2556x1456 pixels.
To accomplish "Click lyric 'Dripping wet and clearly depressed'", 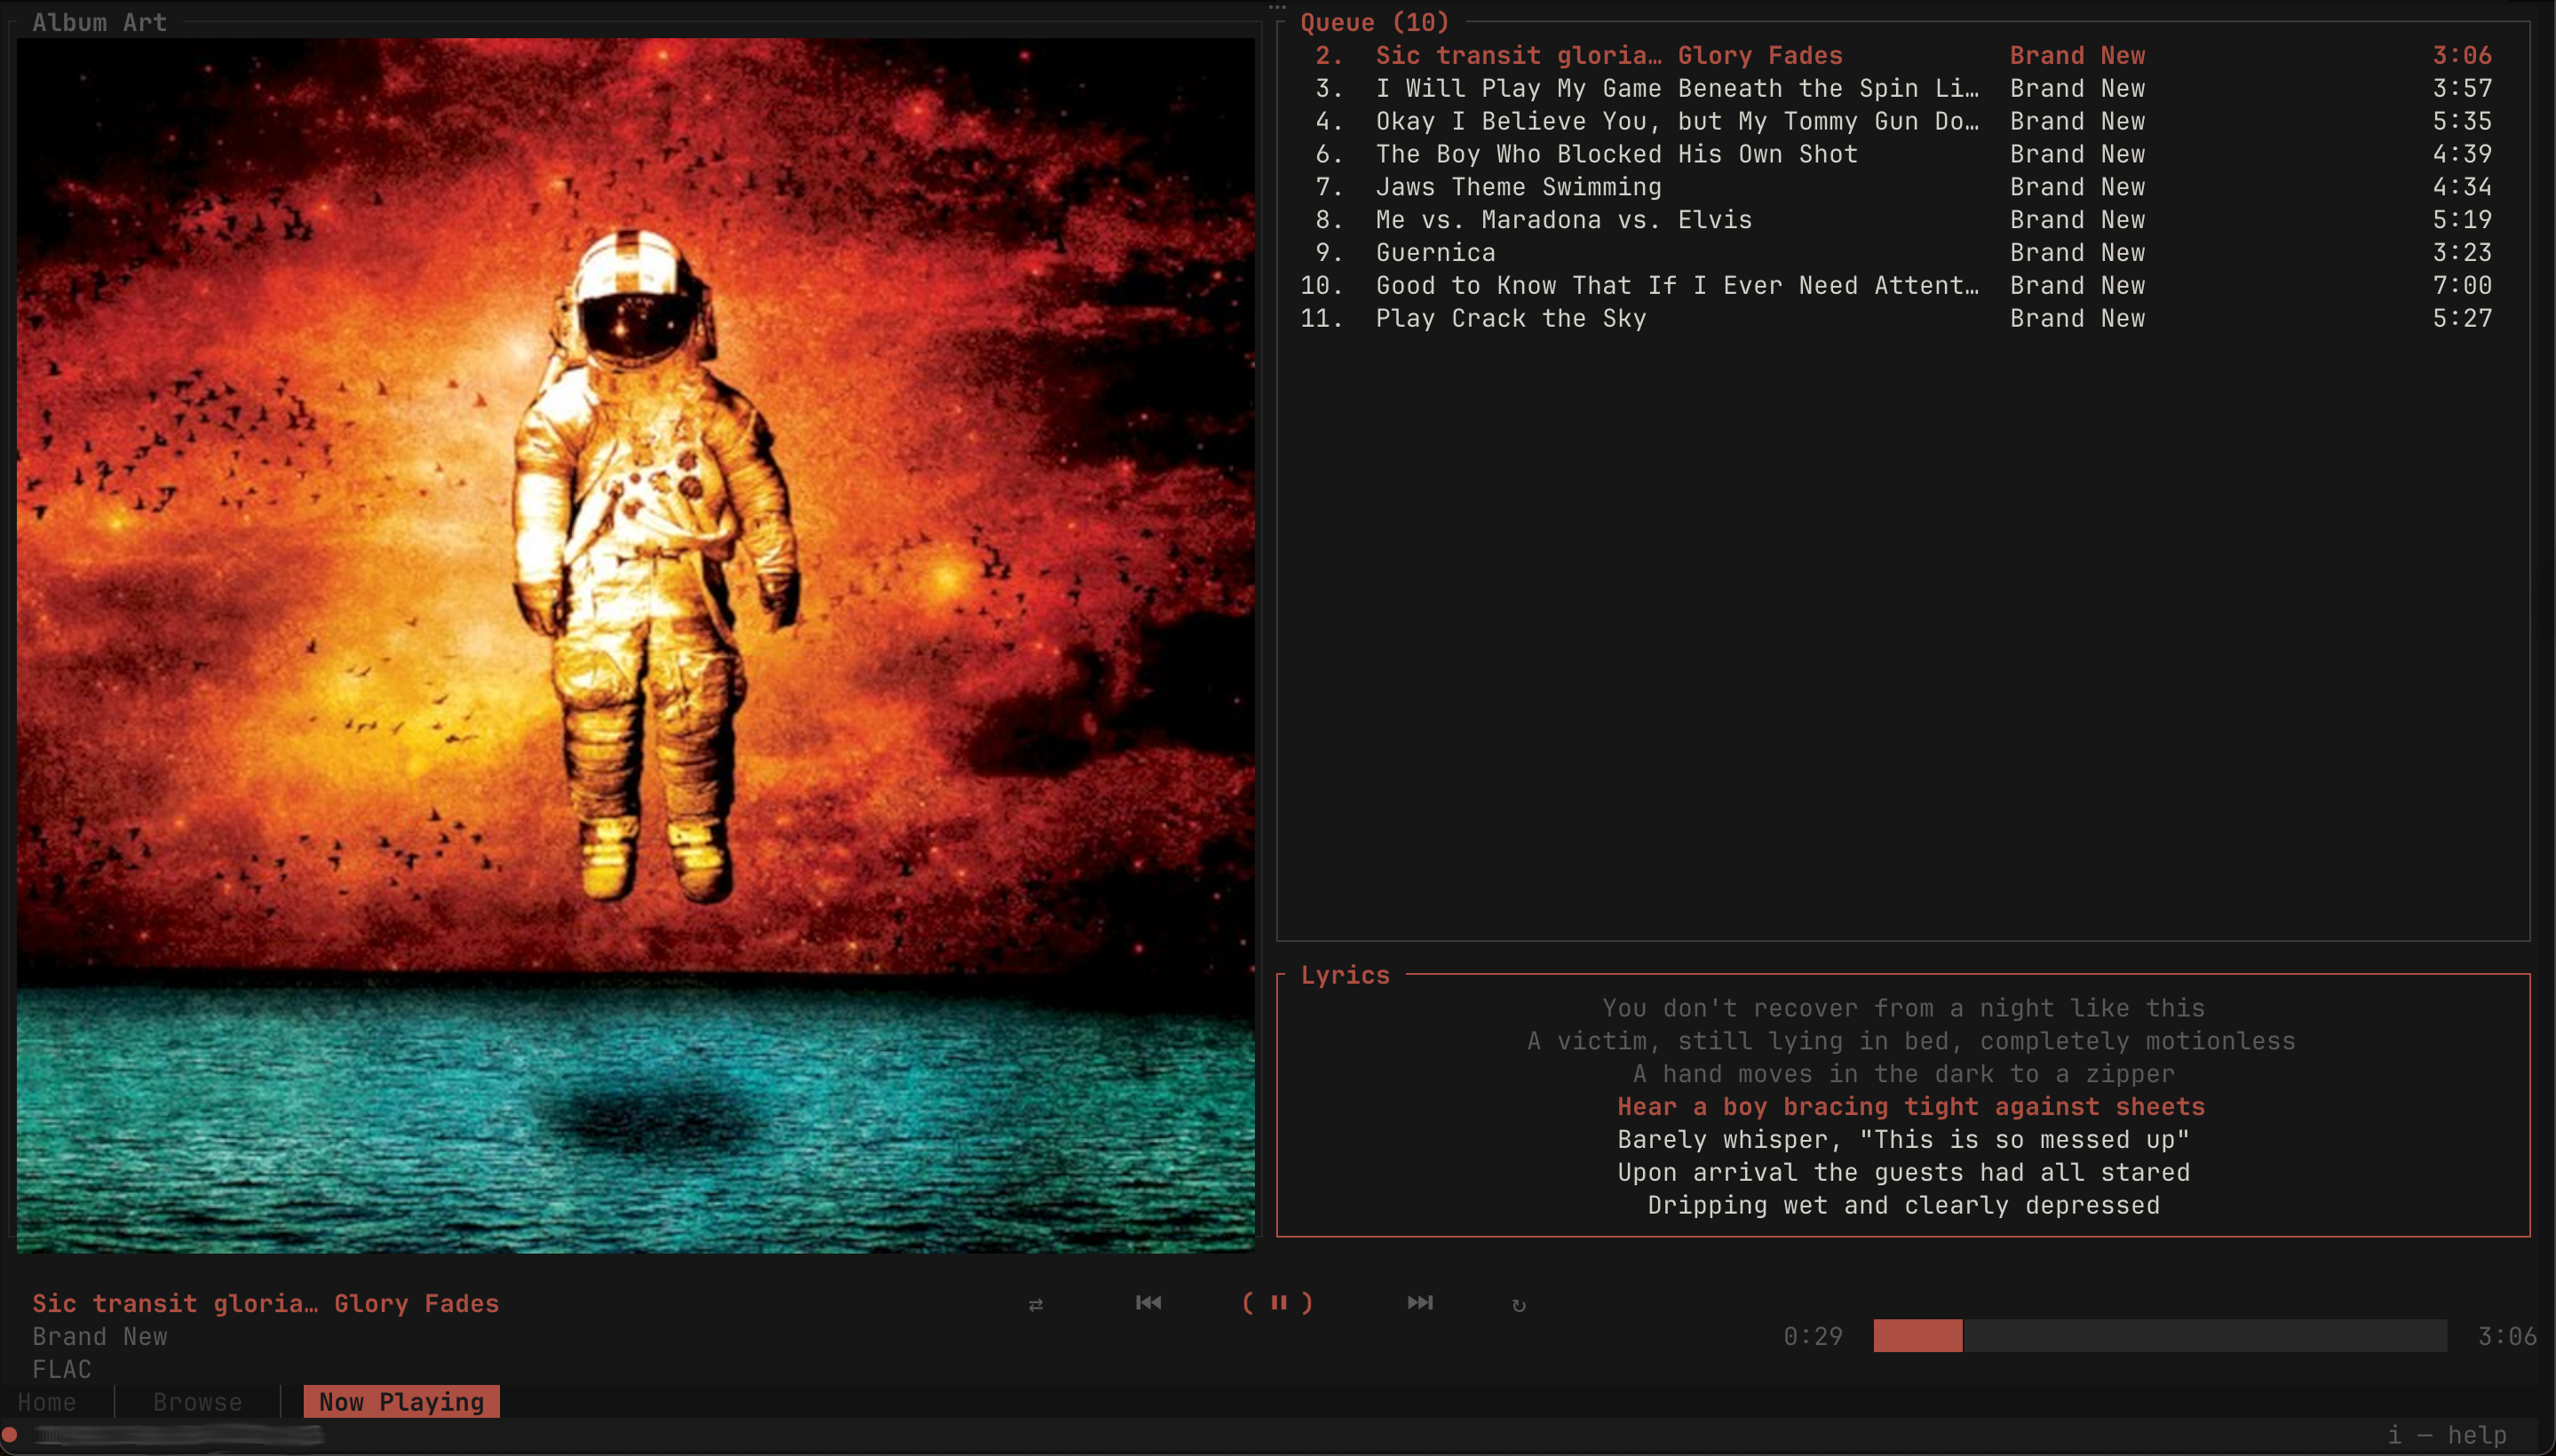I will click(1902, 1206).
